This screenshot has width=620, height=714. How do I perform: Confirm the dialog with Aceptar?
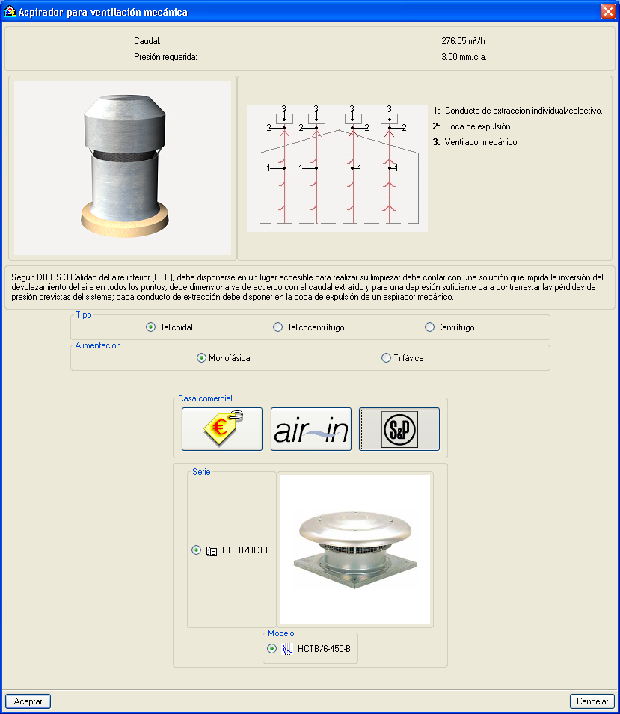tap(28, 701)
